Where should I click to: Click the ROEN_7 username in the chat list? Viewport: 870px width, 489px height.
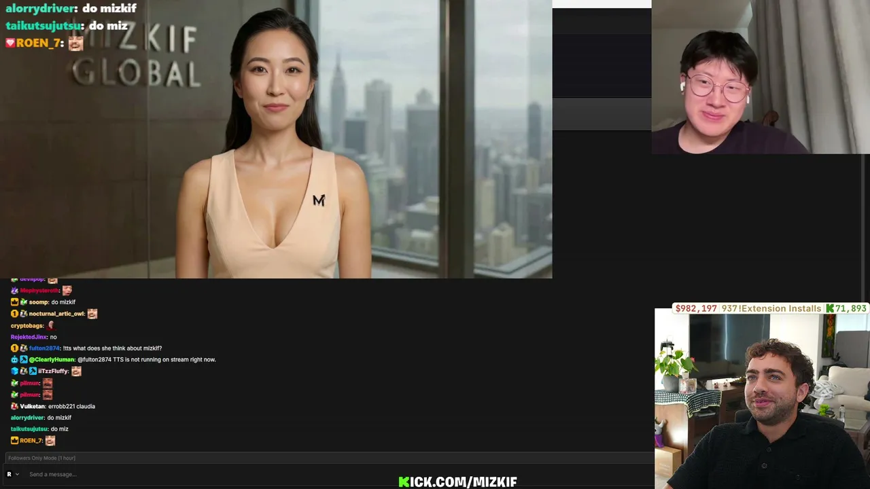tap(31, 441)
